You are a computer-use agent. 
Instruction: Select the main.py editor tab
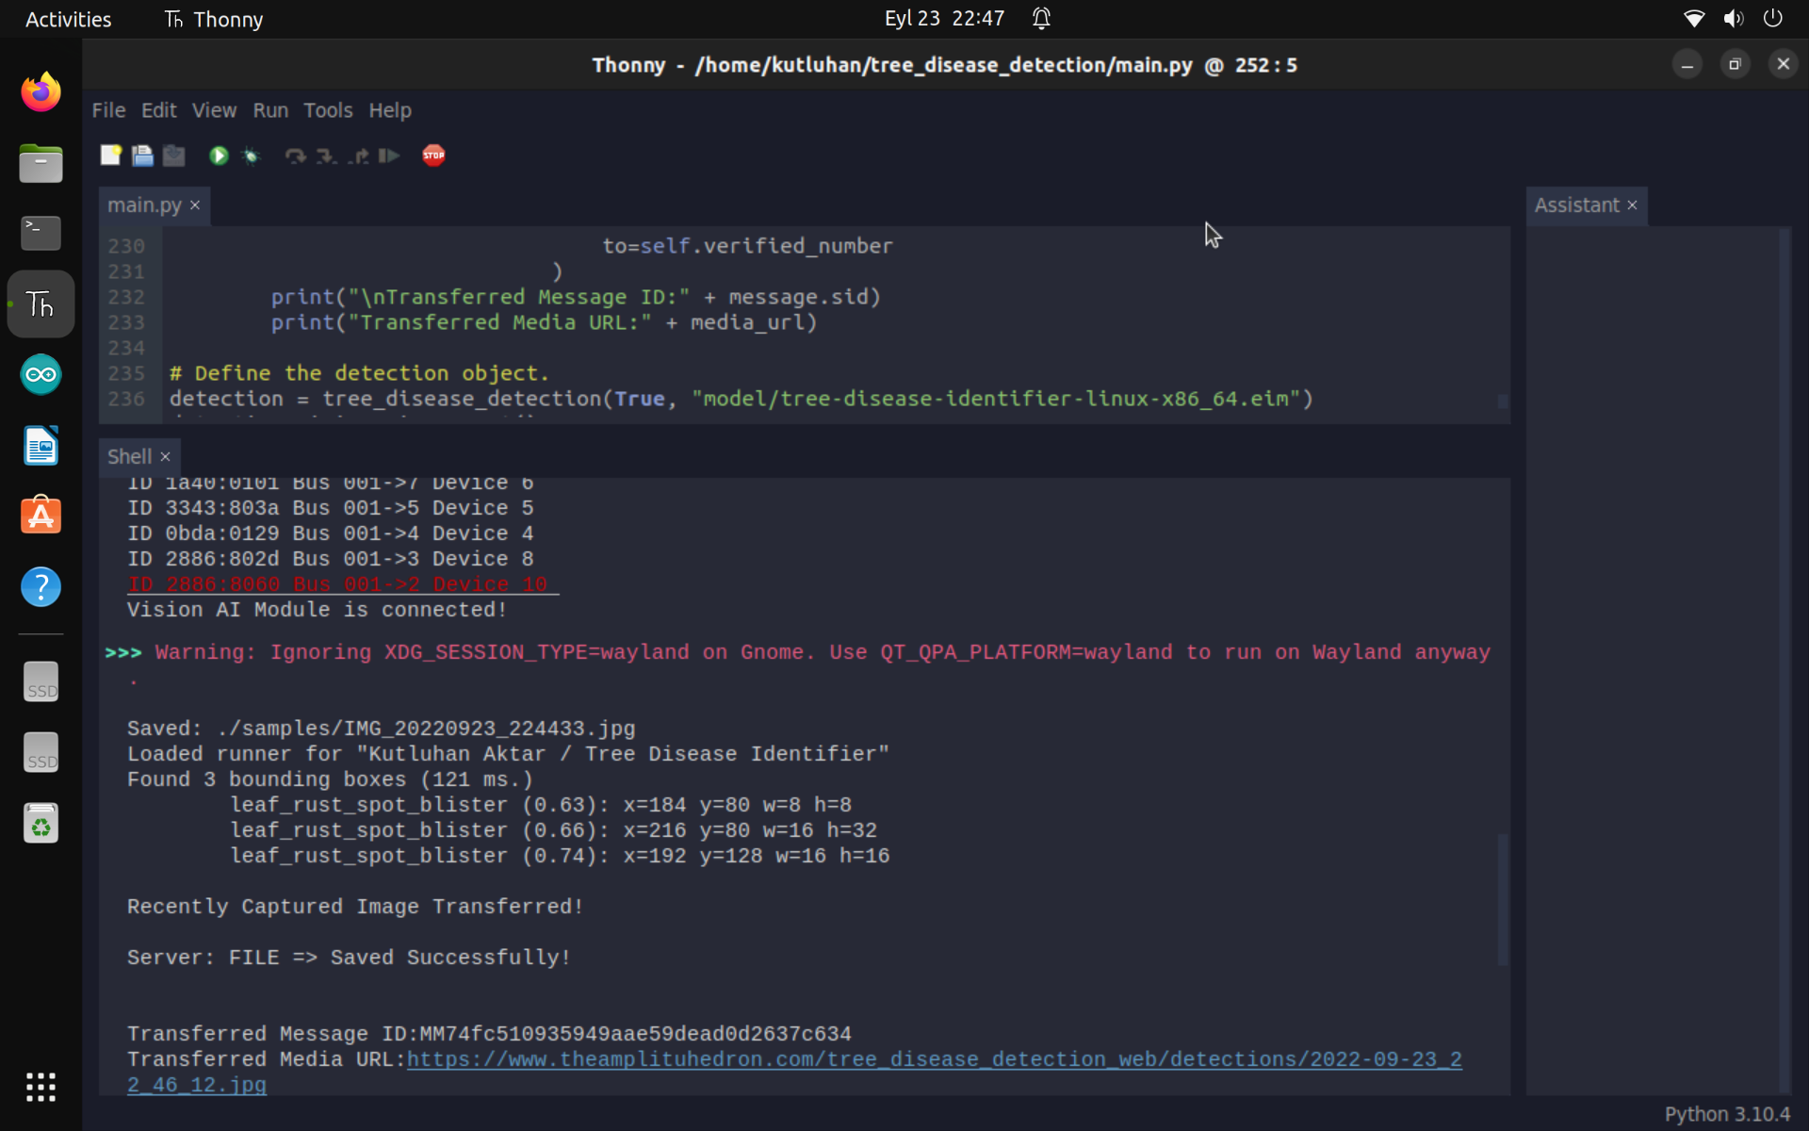(143, 205)
